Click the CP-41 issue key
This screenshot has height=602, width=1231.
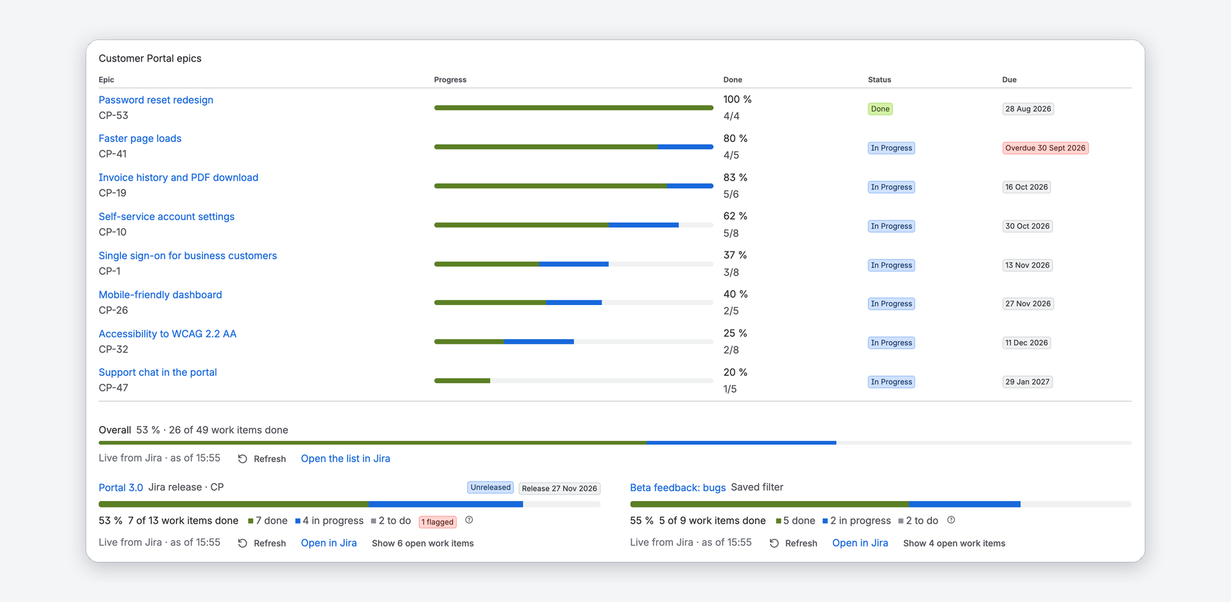point(112,154)
